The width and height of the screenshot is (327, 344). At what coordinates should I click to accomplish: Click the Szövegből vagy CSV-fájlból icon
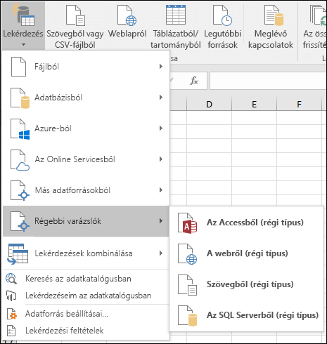pyautogui.click(x=75, y=15)
